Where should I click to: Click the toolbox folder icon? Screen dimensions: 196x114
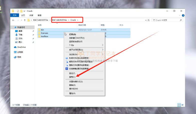39,36
